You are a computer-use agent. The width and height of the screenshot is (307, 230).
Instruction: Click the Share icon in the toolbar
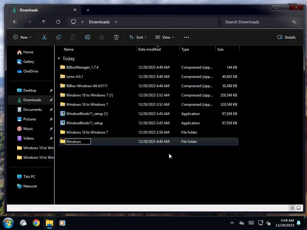click(102, 37)
